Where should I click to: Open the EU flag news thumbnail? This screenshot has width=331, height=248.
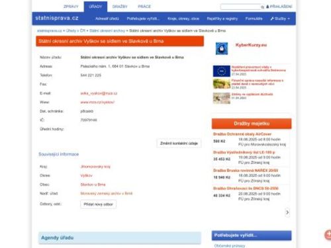[x=222, y=71]
